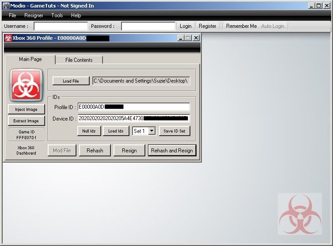Switch to the File Contents tab
This screenshot has width=333, height=246.
(79, 60)
